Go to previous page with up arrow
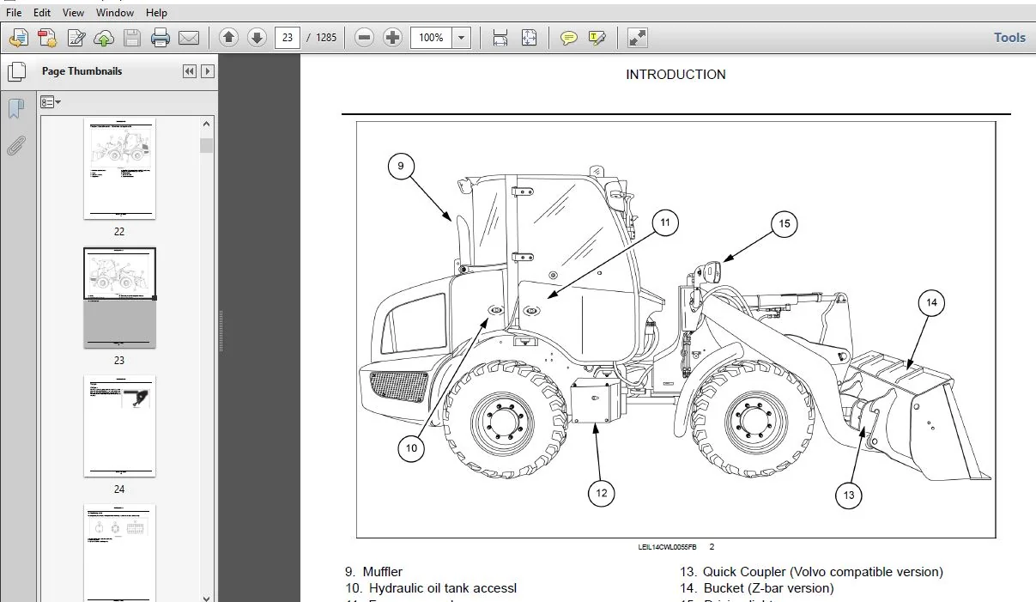This screenshot has height=602, width=1036. click(228, 38)
